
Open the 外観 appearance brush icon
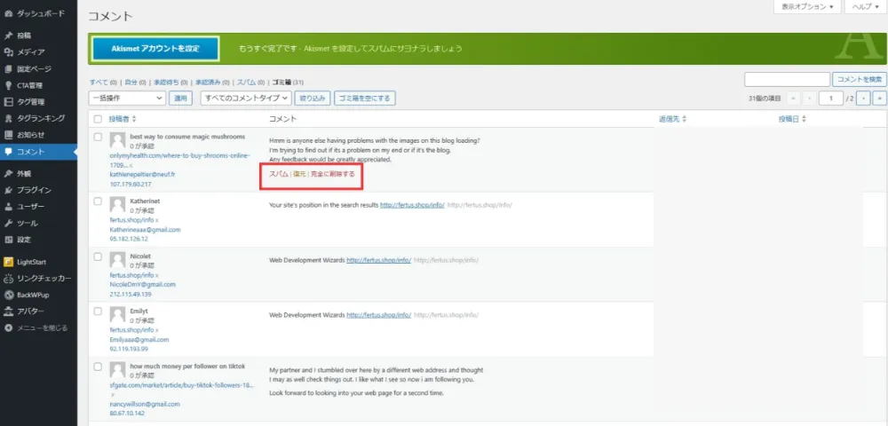[x=9, y=174]
